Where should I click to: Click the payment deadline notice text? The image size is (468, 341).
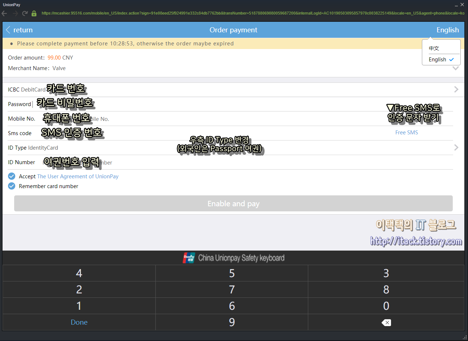125,44
